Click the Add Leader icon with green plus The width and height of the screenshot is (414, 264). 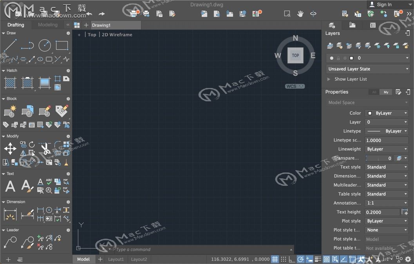click(40, 238)
